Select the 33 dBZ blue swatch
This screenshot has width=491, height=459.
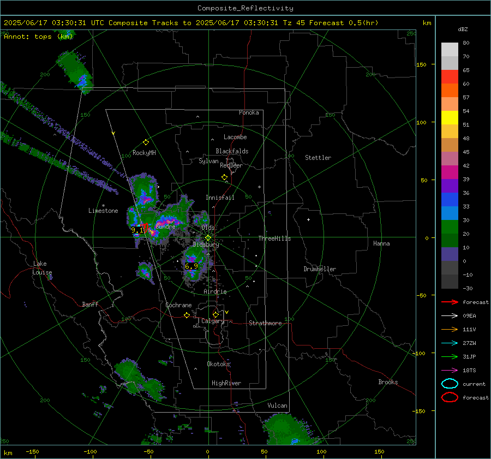coord(450,200)
